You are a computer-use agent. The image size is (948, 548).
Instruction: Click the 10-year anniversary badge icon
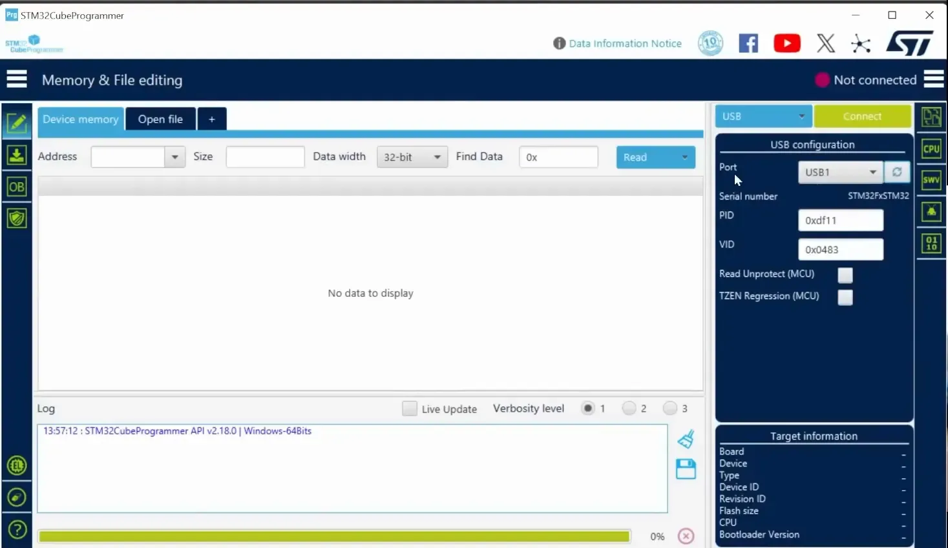coord(710,43)
